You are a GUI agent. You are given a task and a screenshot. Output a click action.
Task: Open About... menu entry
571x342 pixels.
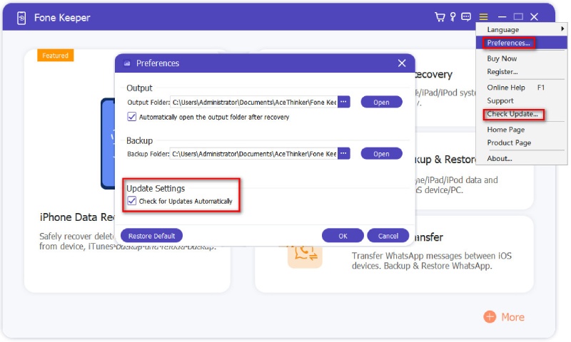click(522, 158)
